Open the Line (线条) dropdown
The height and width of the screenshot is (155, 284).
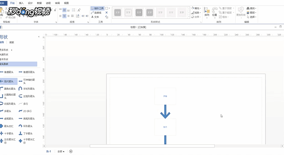pyautogui.click(x=196, y=13)
